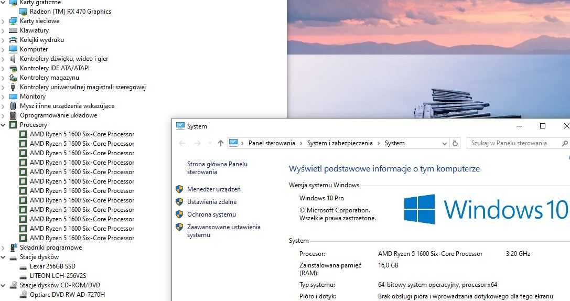Select the Radeon RX 470 Graphics device
Viewport: 570px width, 301px height.
point(70,12)
